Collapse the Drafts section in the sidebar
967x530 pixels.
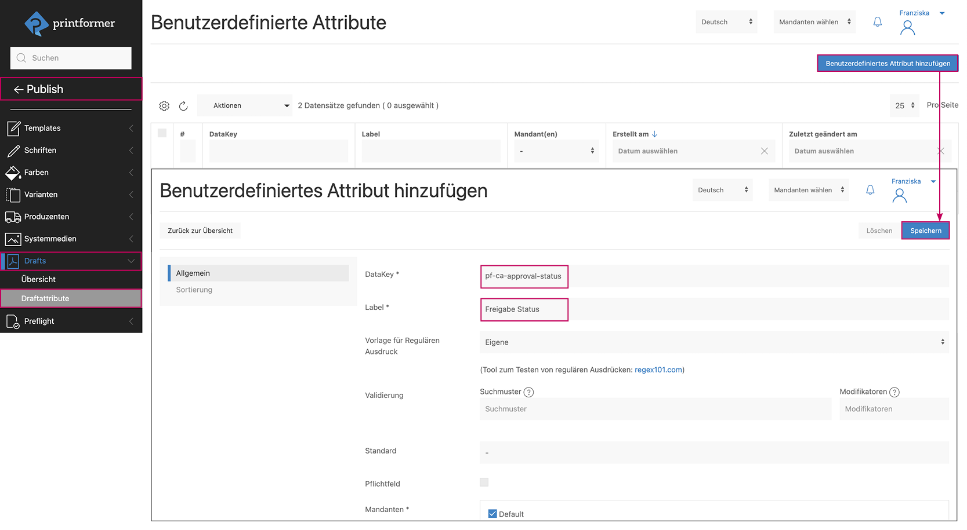[x=131, y=261]
